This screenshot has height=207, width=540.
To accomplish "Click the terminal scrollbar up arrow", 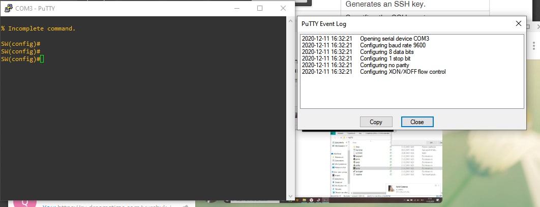I will click(290, 20).
